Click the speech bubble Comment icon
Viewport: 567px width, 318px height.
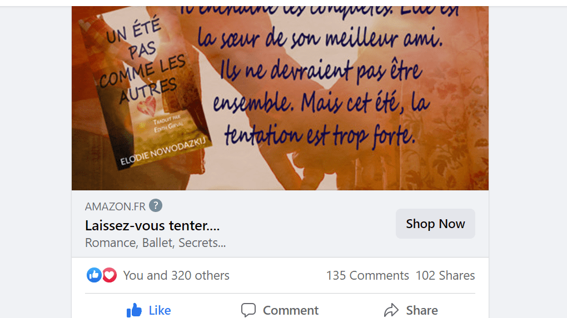(x=248, y=310)
